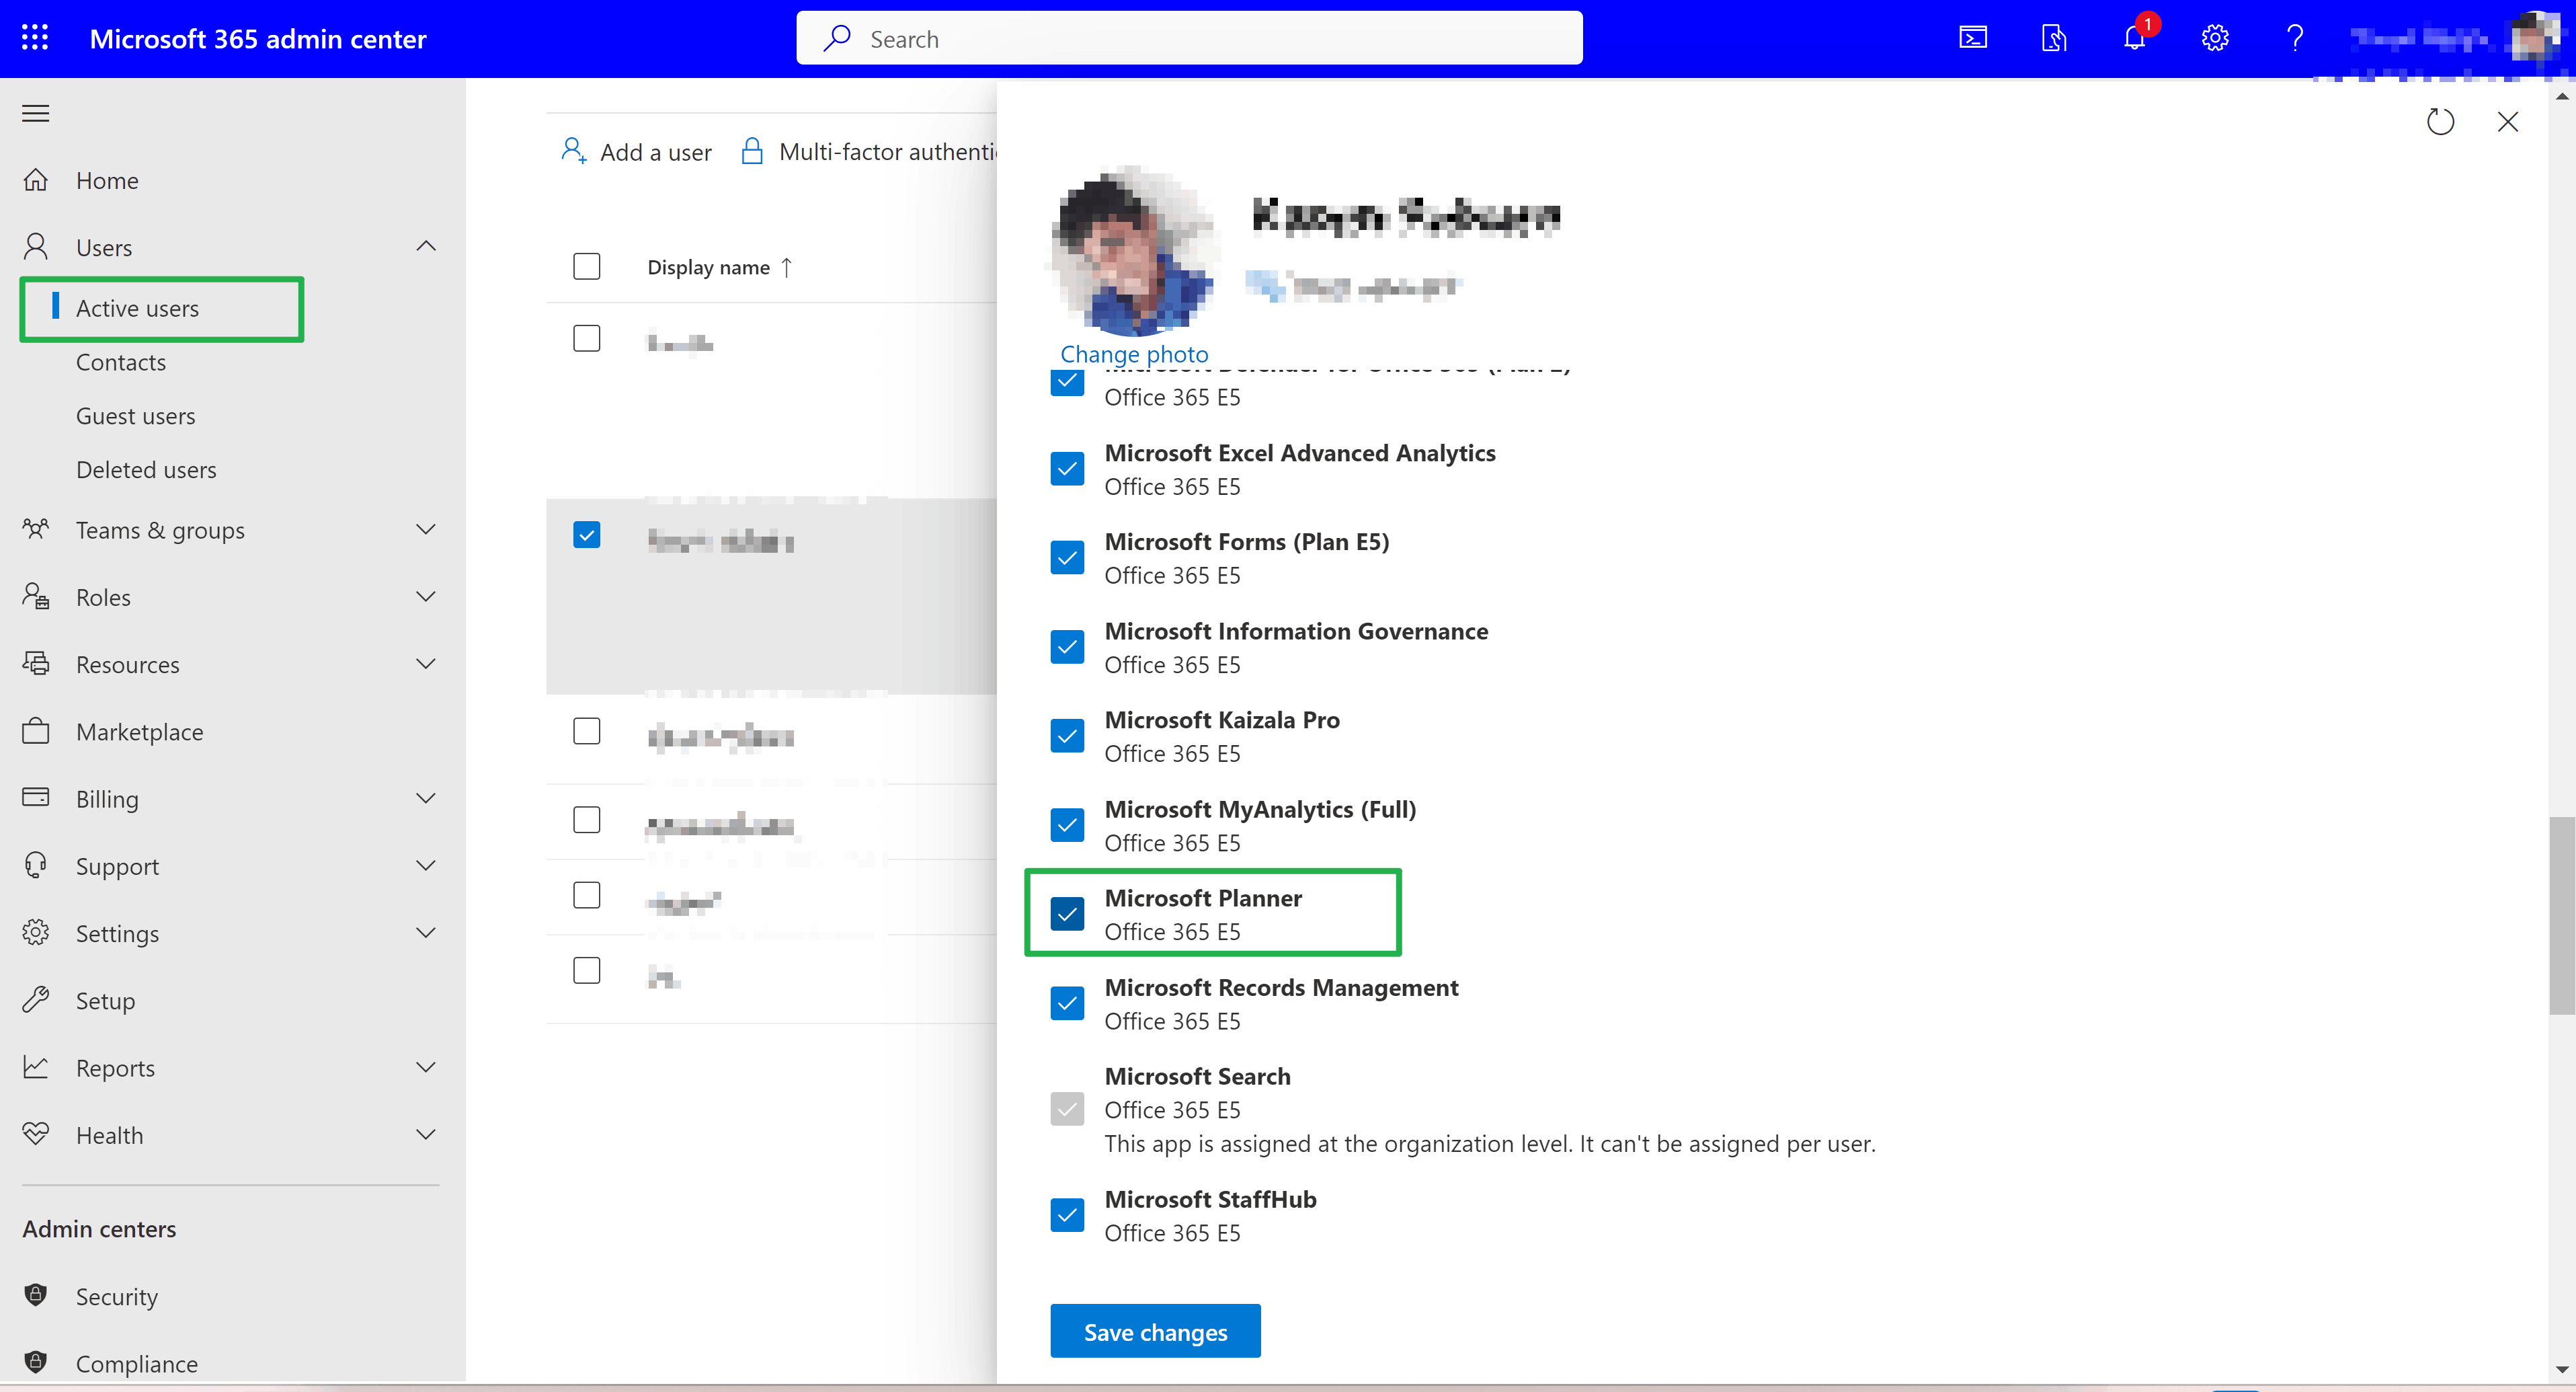The image size is (2576, 1392).
Task: Go to Deleted users page
Action: (x=146, y=470)
